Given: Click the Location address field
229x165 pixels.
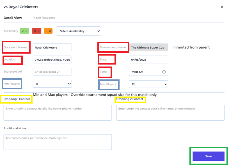Looking at the screenshot, I should point(52,59).
